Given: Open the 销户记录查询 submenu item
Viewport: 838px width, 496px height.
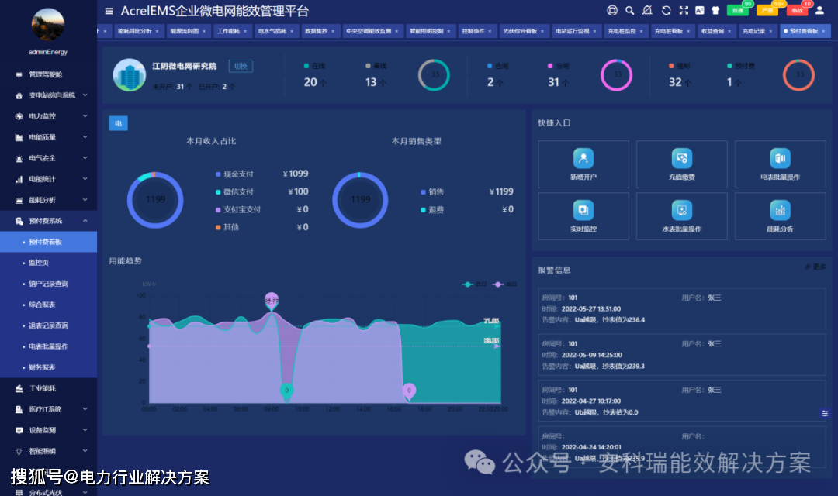Looking at the screenshot, I should [x=48, y=284].
